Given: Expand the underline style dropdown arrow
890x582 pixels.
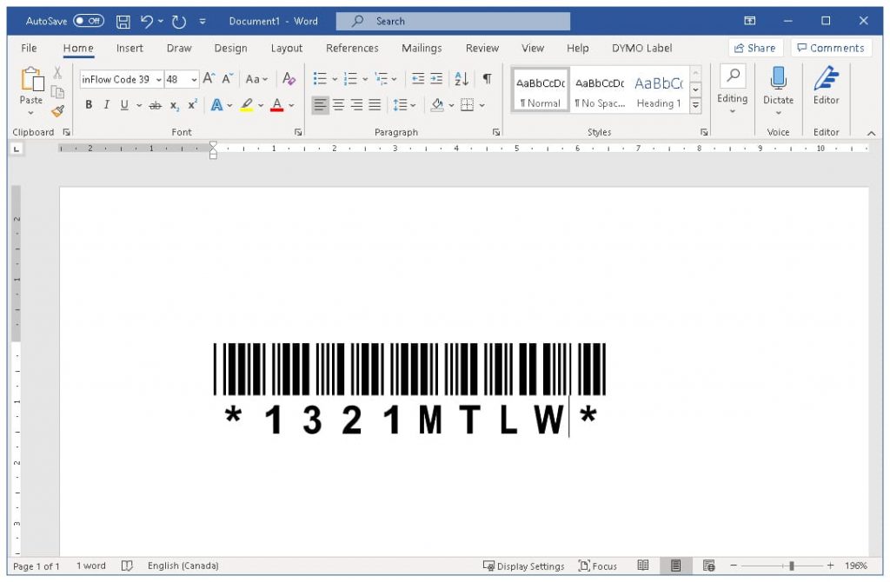Looking at the screenshot, I should click(x=138, y=105).
